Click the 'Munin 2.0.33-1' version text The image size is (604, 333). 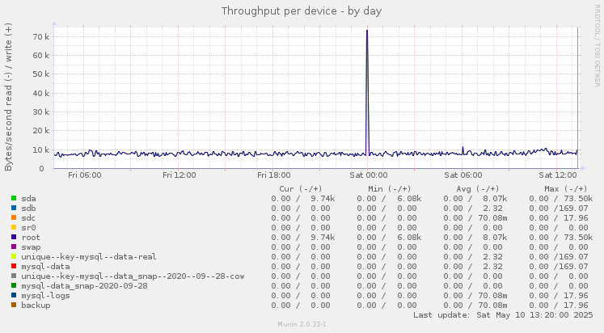click(302, 324)
